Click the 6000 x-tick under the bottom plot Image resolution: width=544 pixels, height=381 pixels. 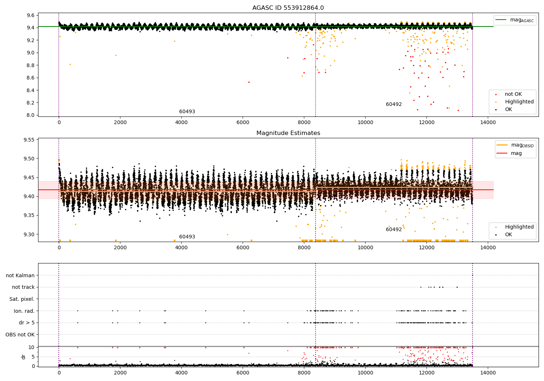coord(243,373)
